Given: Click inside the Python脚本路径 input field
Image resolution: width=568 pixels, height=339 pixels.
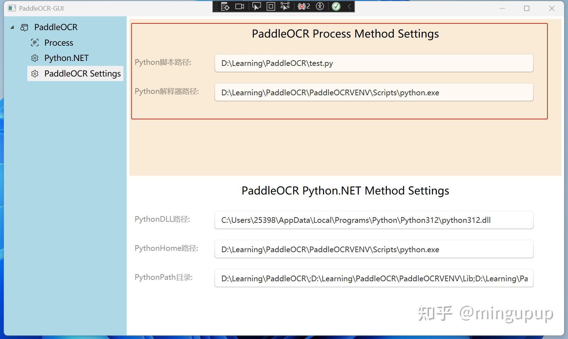Looking at the screenshot, I should point(373,63).
